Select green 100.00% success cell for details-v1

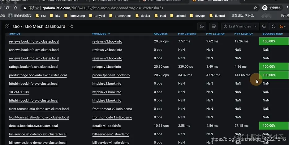tap(274, 126)
